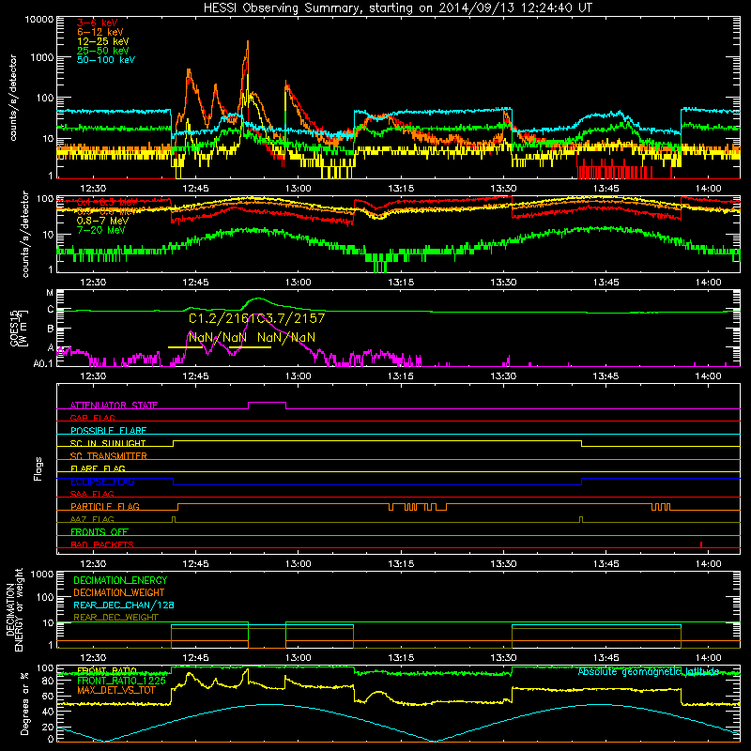Screen dimensions: 751x751
Task: Select the 50-100 keV legend label
Action: 106,60
